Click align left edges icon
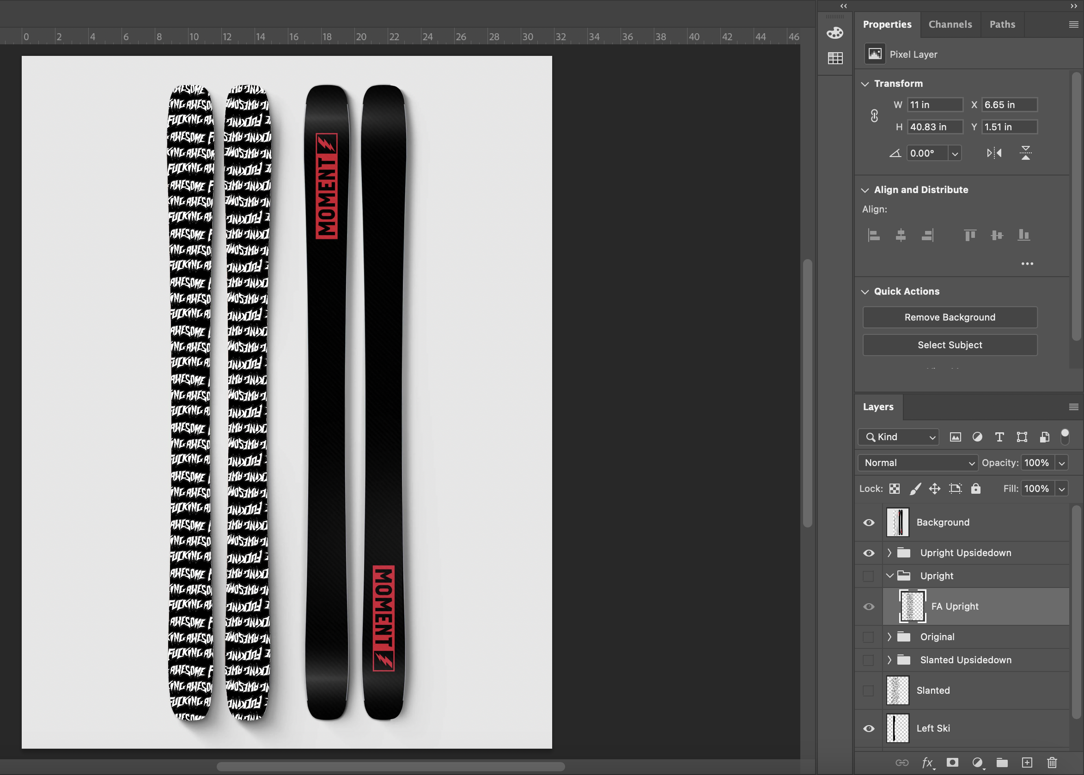 click(873, 235)
